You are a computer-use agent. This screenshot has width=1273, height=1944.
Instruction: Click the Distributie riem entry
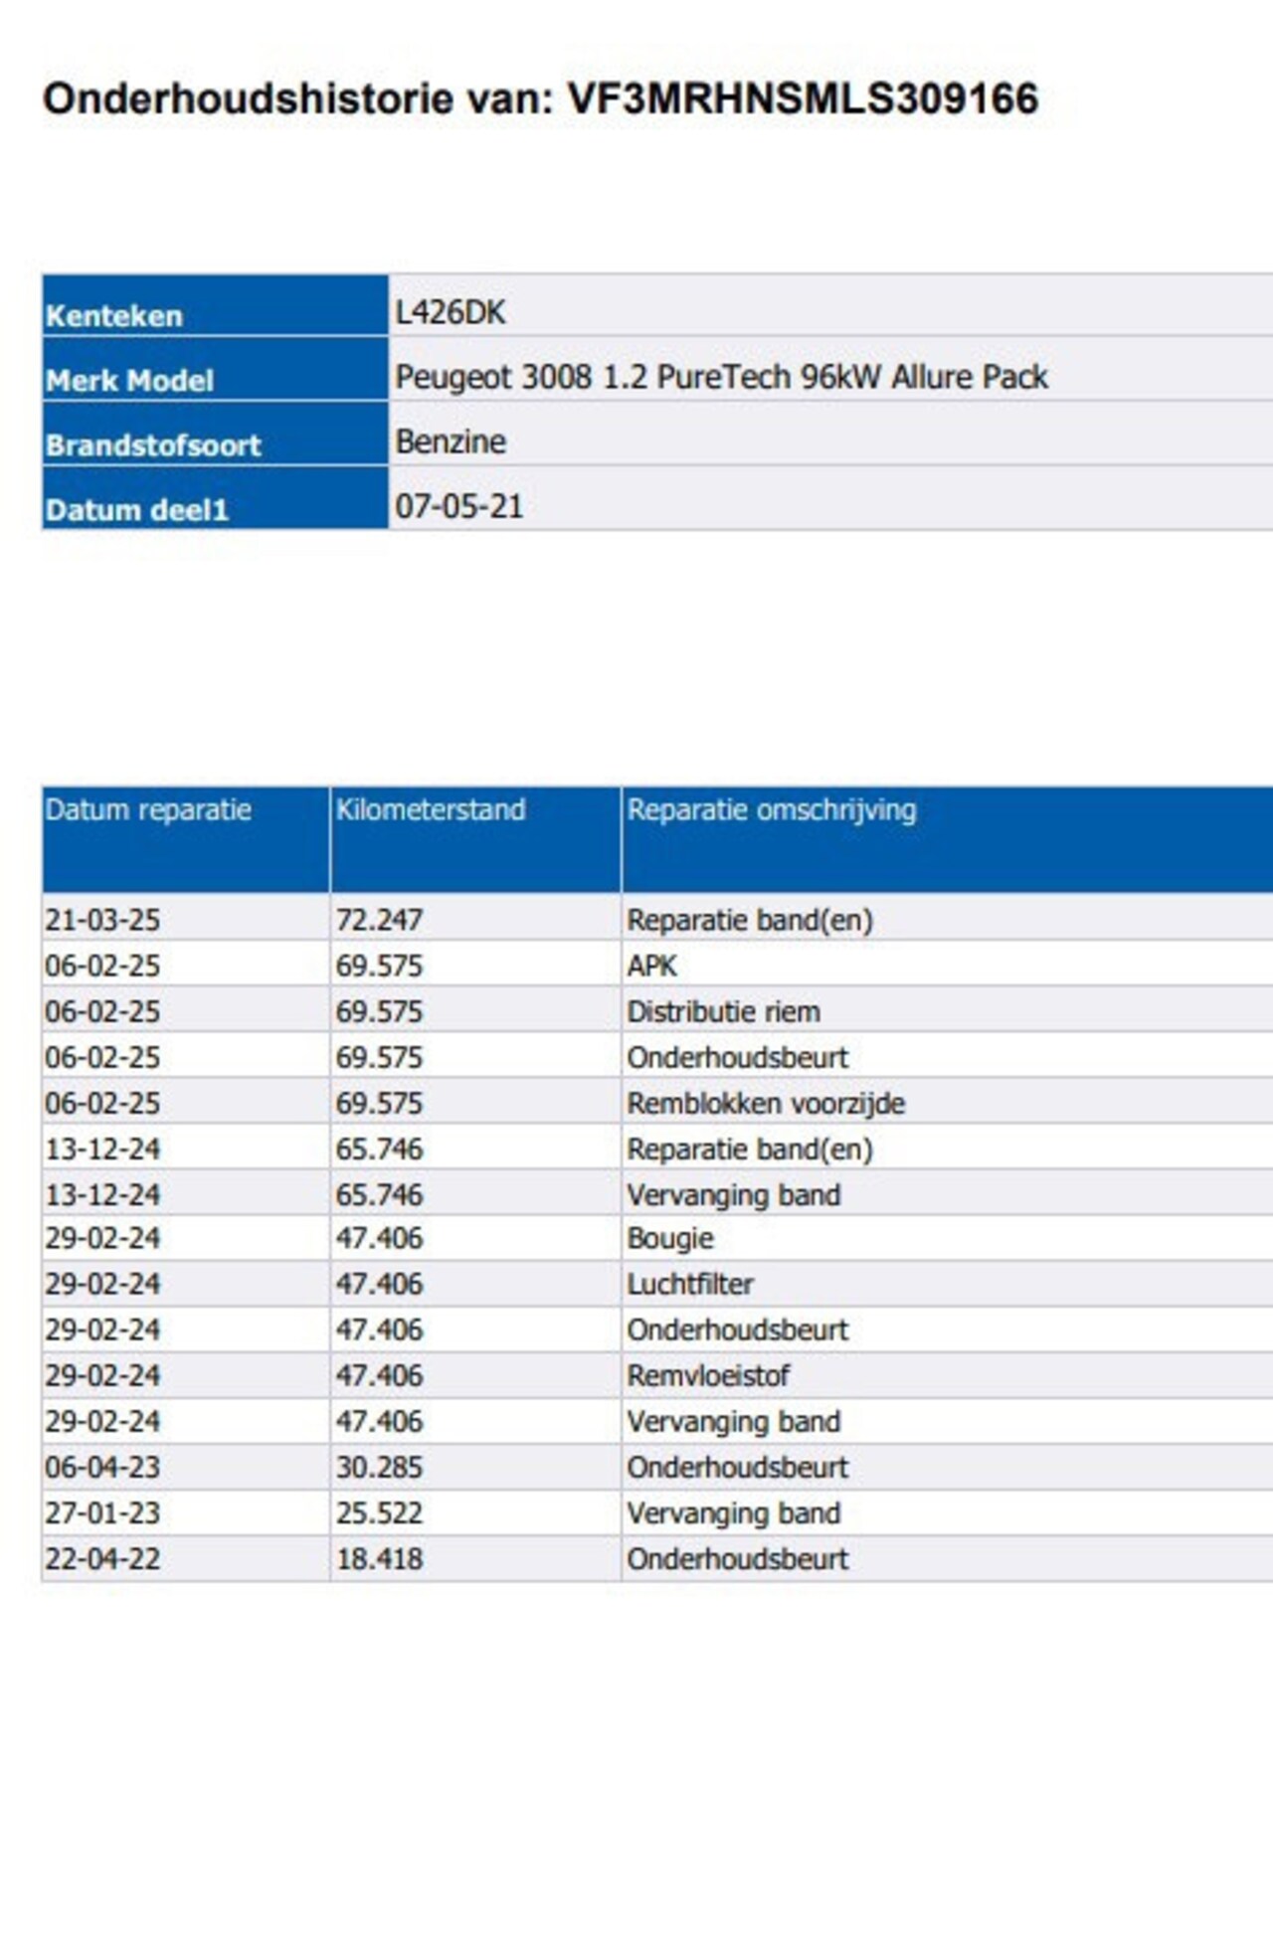723,1011
